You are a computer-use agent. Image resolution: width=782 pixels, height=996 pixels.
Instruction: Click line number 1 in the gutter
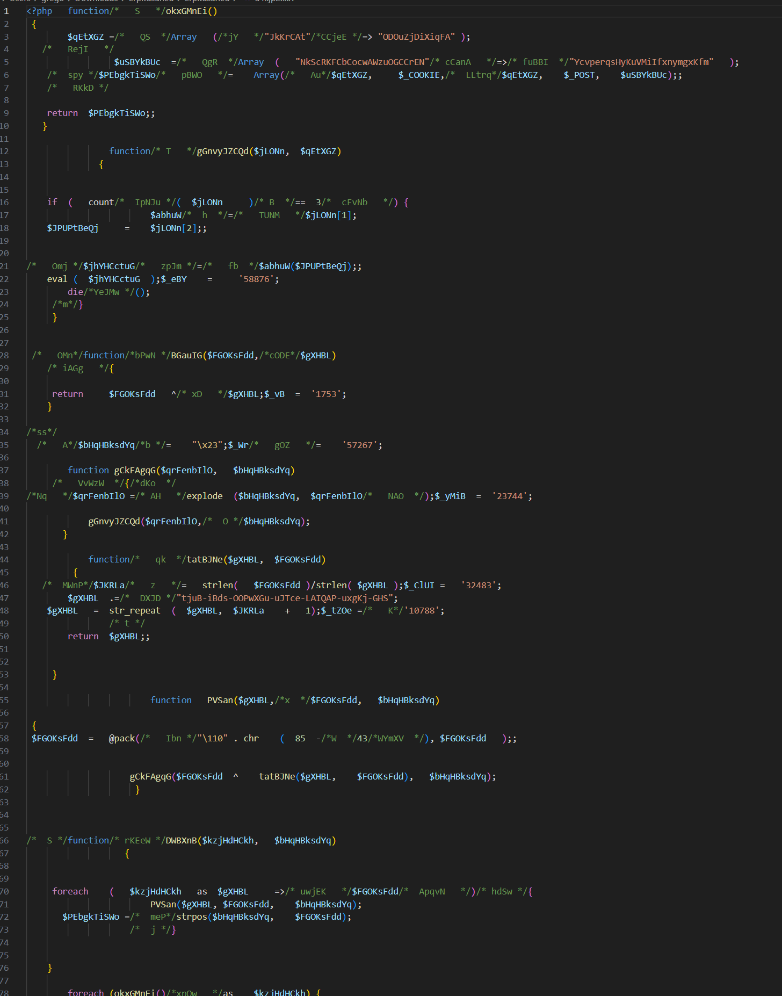point(6,11)
